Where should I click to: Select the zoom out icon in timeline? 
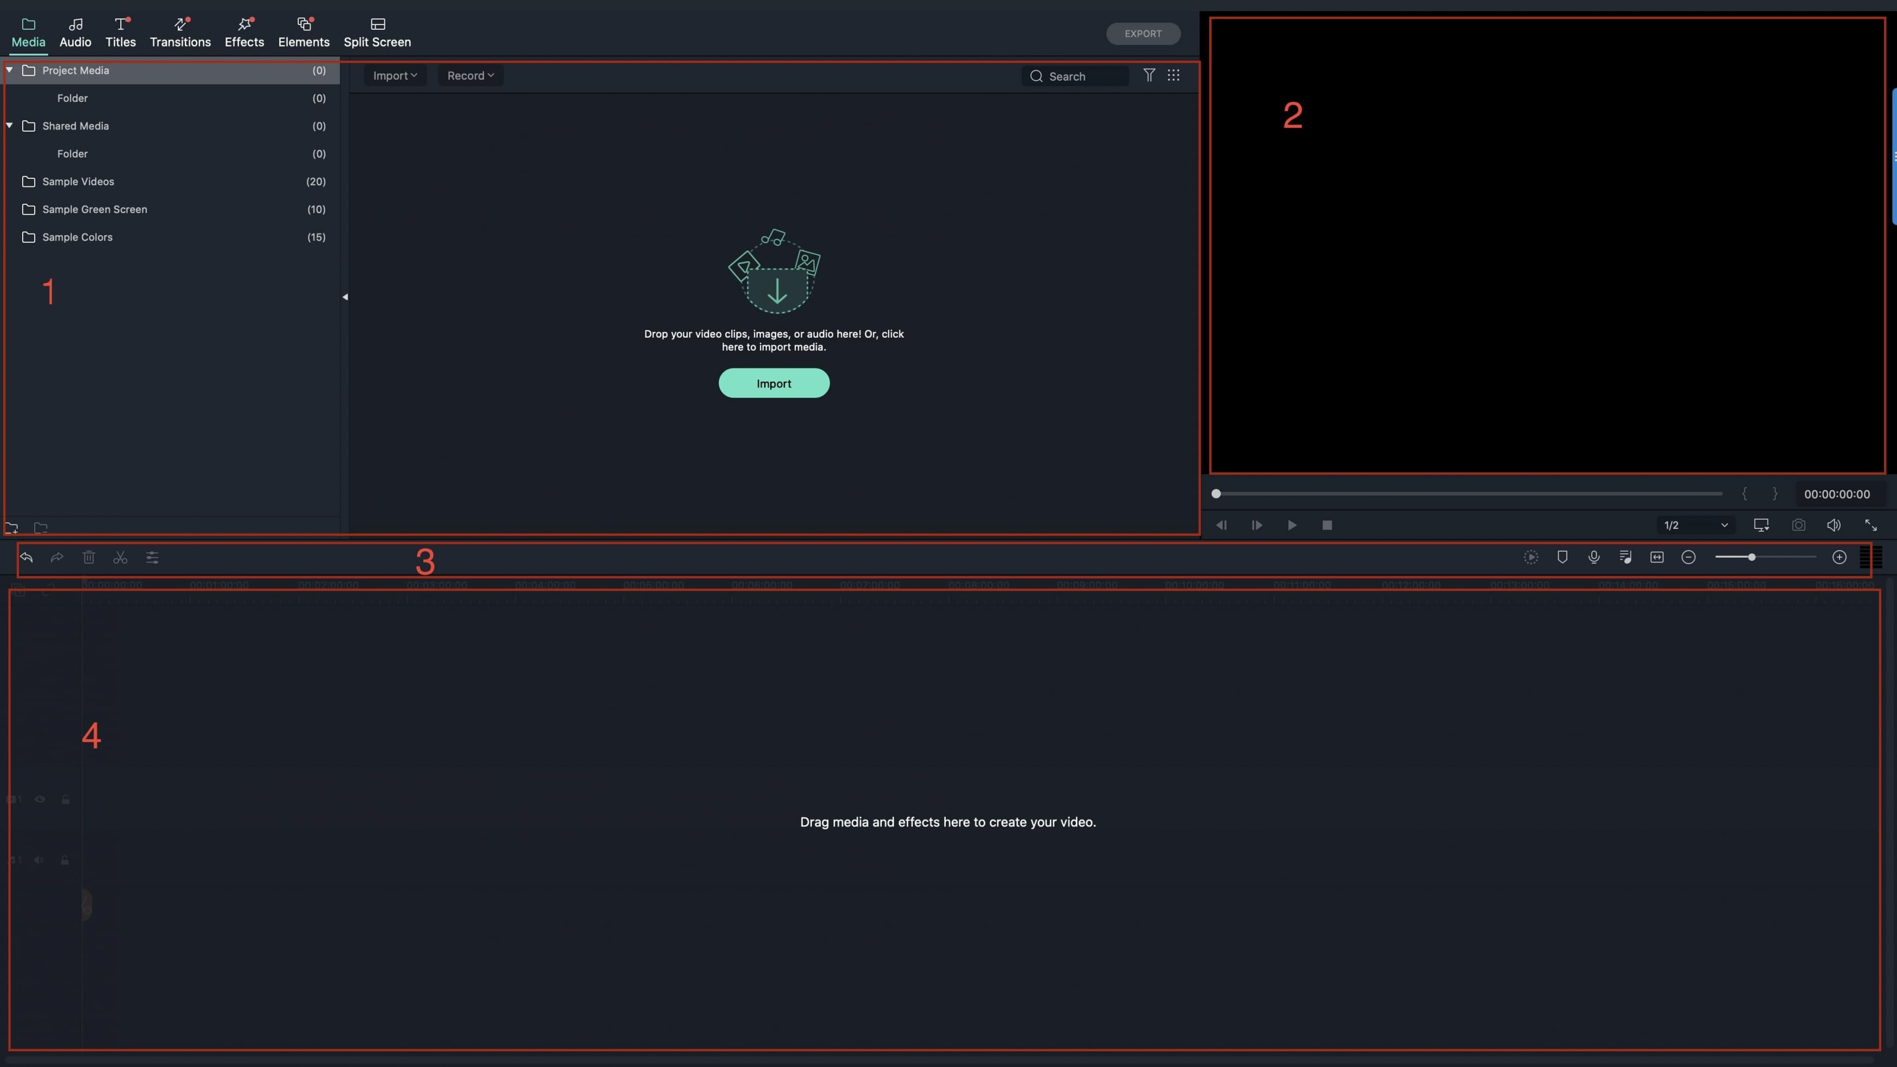(1688, 558)
